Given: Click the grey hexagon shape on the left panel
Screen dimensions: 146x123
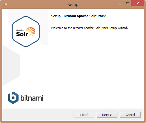Looking at the screenshot, I should (x=11, y=65).
